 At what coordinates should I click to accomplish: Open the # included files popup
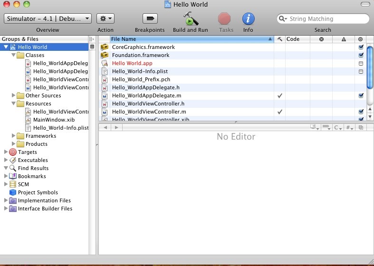[x=349, y=127]
